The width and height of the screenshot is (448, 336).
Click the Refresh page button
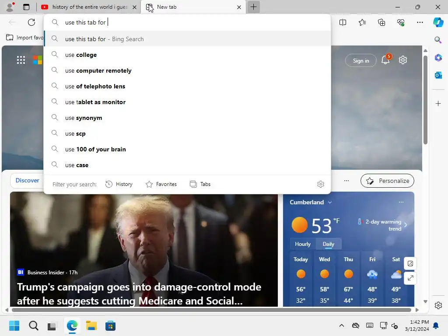click(x=31, y=22)
